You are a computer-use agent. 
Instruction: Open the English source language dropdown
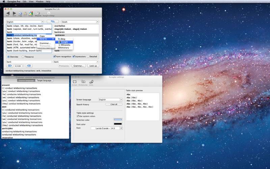pos(25,22)
